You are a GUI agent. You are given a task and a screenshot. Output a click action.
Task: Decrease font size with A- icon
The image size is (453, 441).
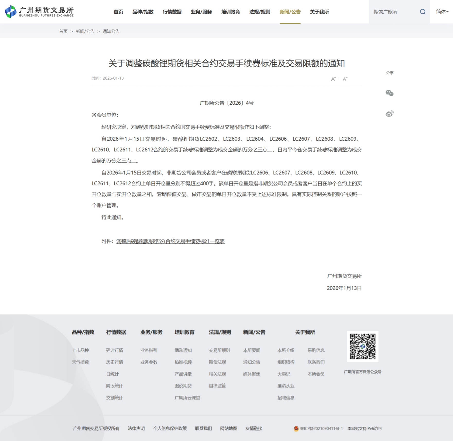click(345, 79)
